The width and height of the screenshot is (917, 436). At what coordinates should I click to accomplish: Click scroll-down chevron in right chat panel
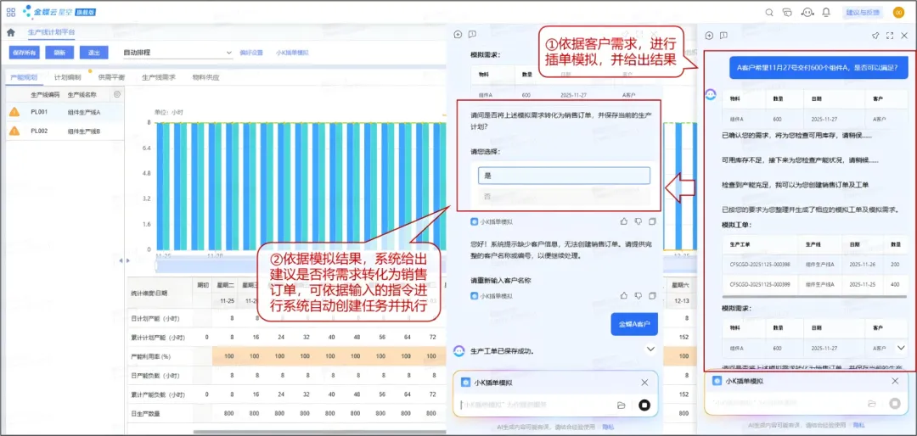click(x=901, y=347)
